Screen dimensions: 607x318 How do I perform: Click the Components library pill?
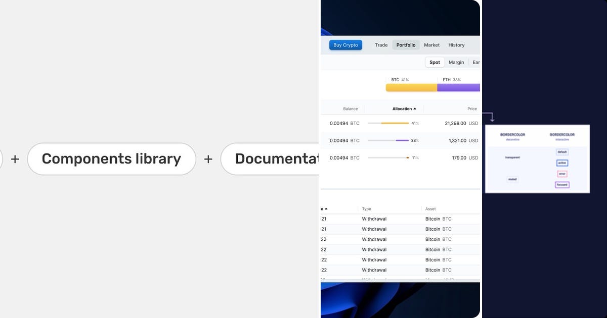coord(111,158)
